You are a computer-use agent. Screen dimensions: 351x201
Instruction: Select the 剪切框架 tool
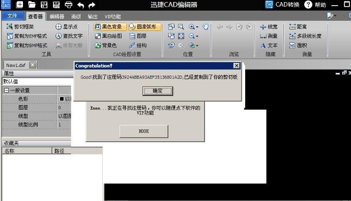[20, 26]
